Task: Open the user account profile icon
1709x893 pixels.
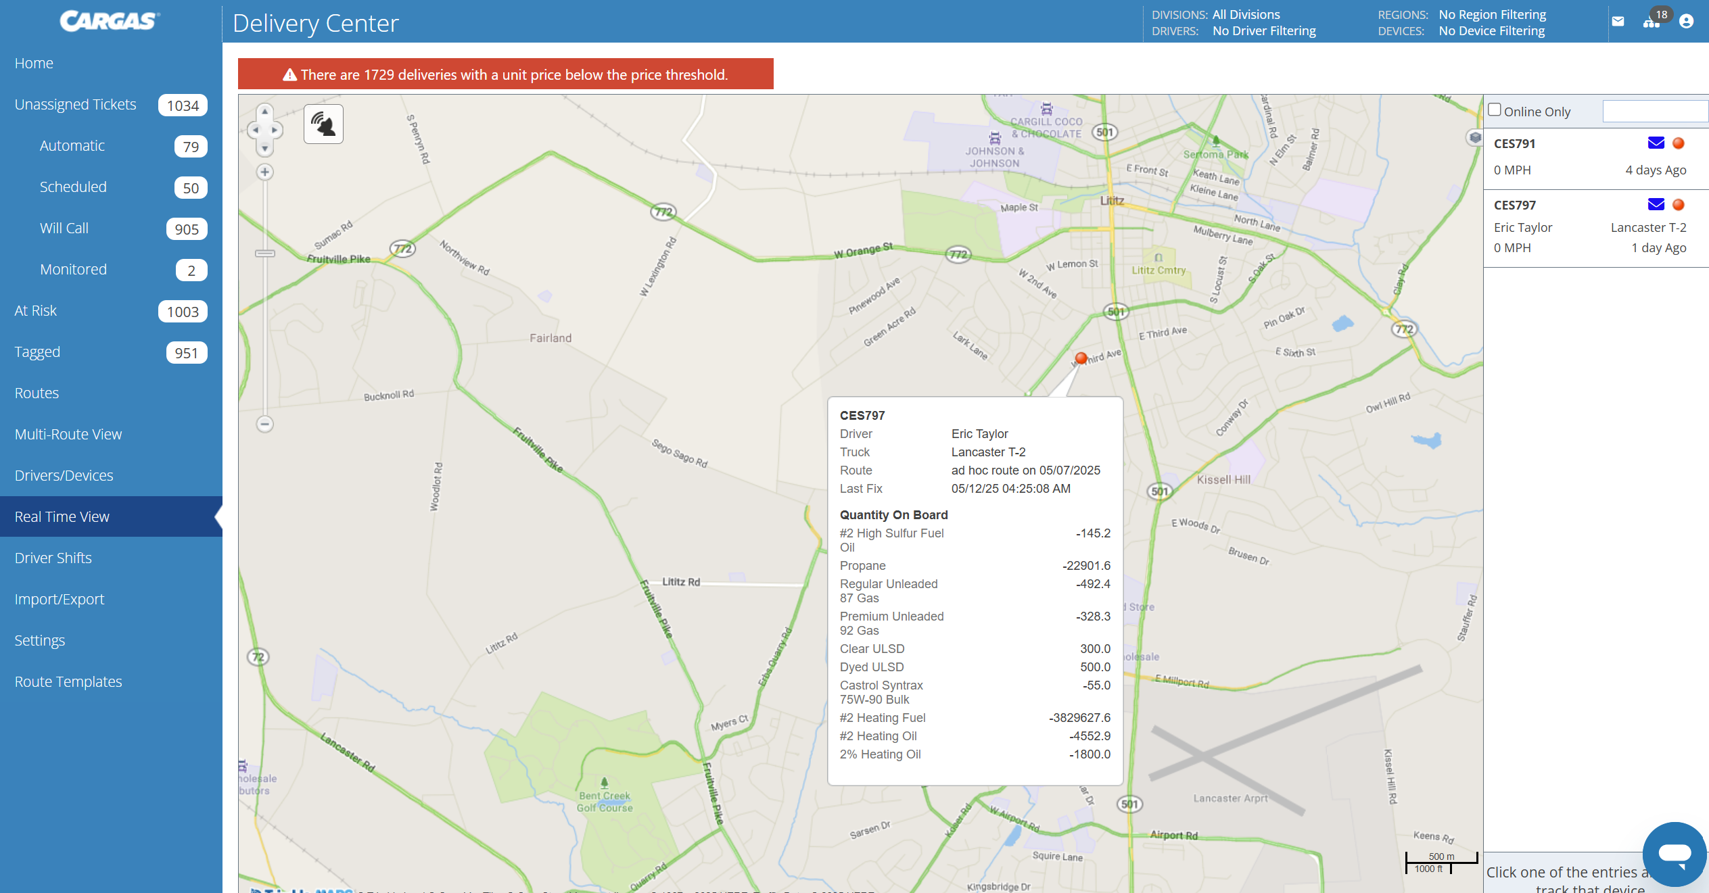Action: click(x=1686, y=22)
